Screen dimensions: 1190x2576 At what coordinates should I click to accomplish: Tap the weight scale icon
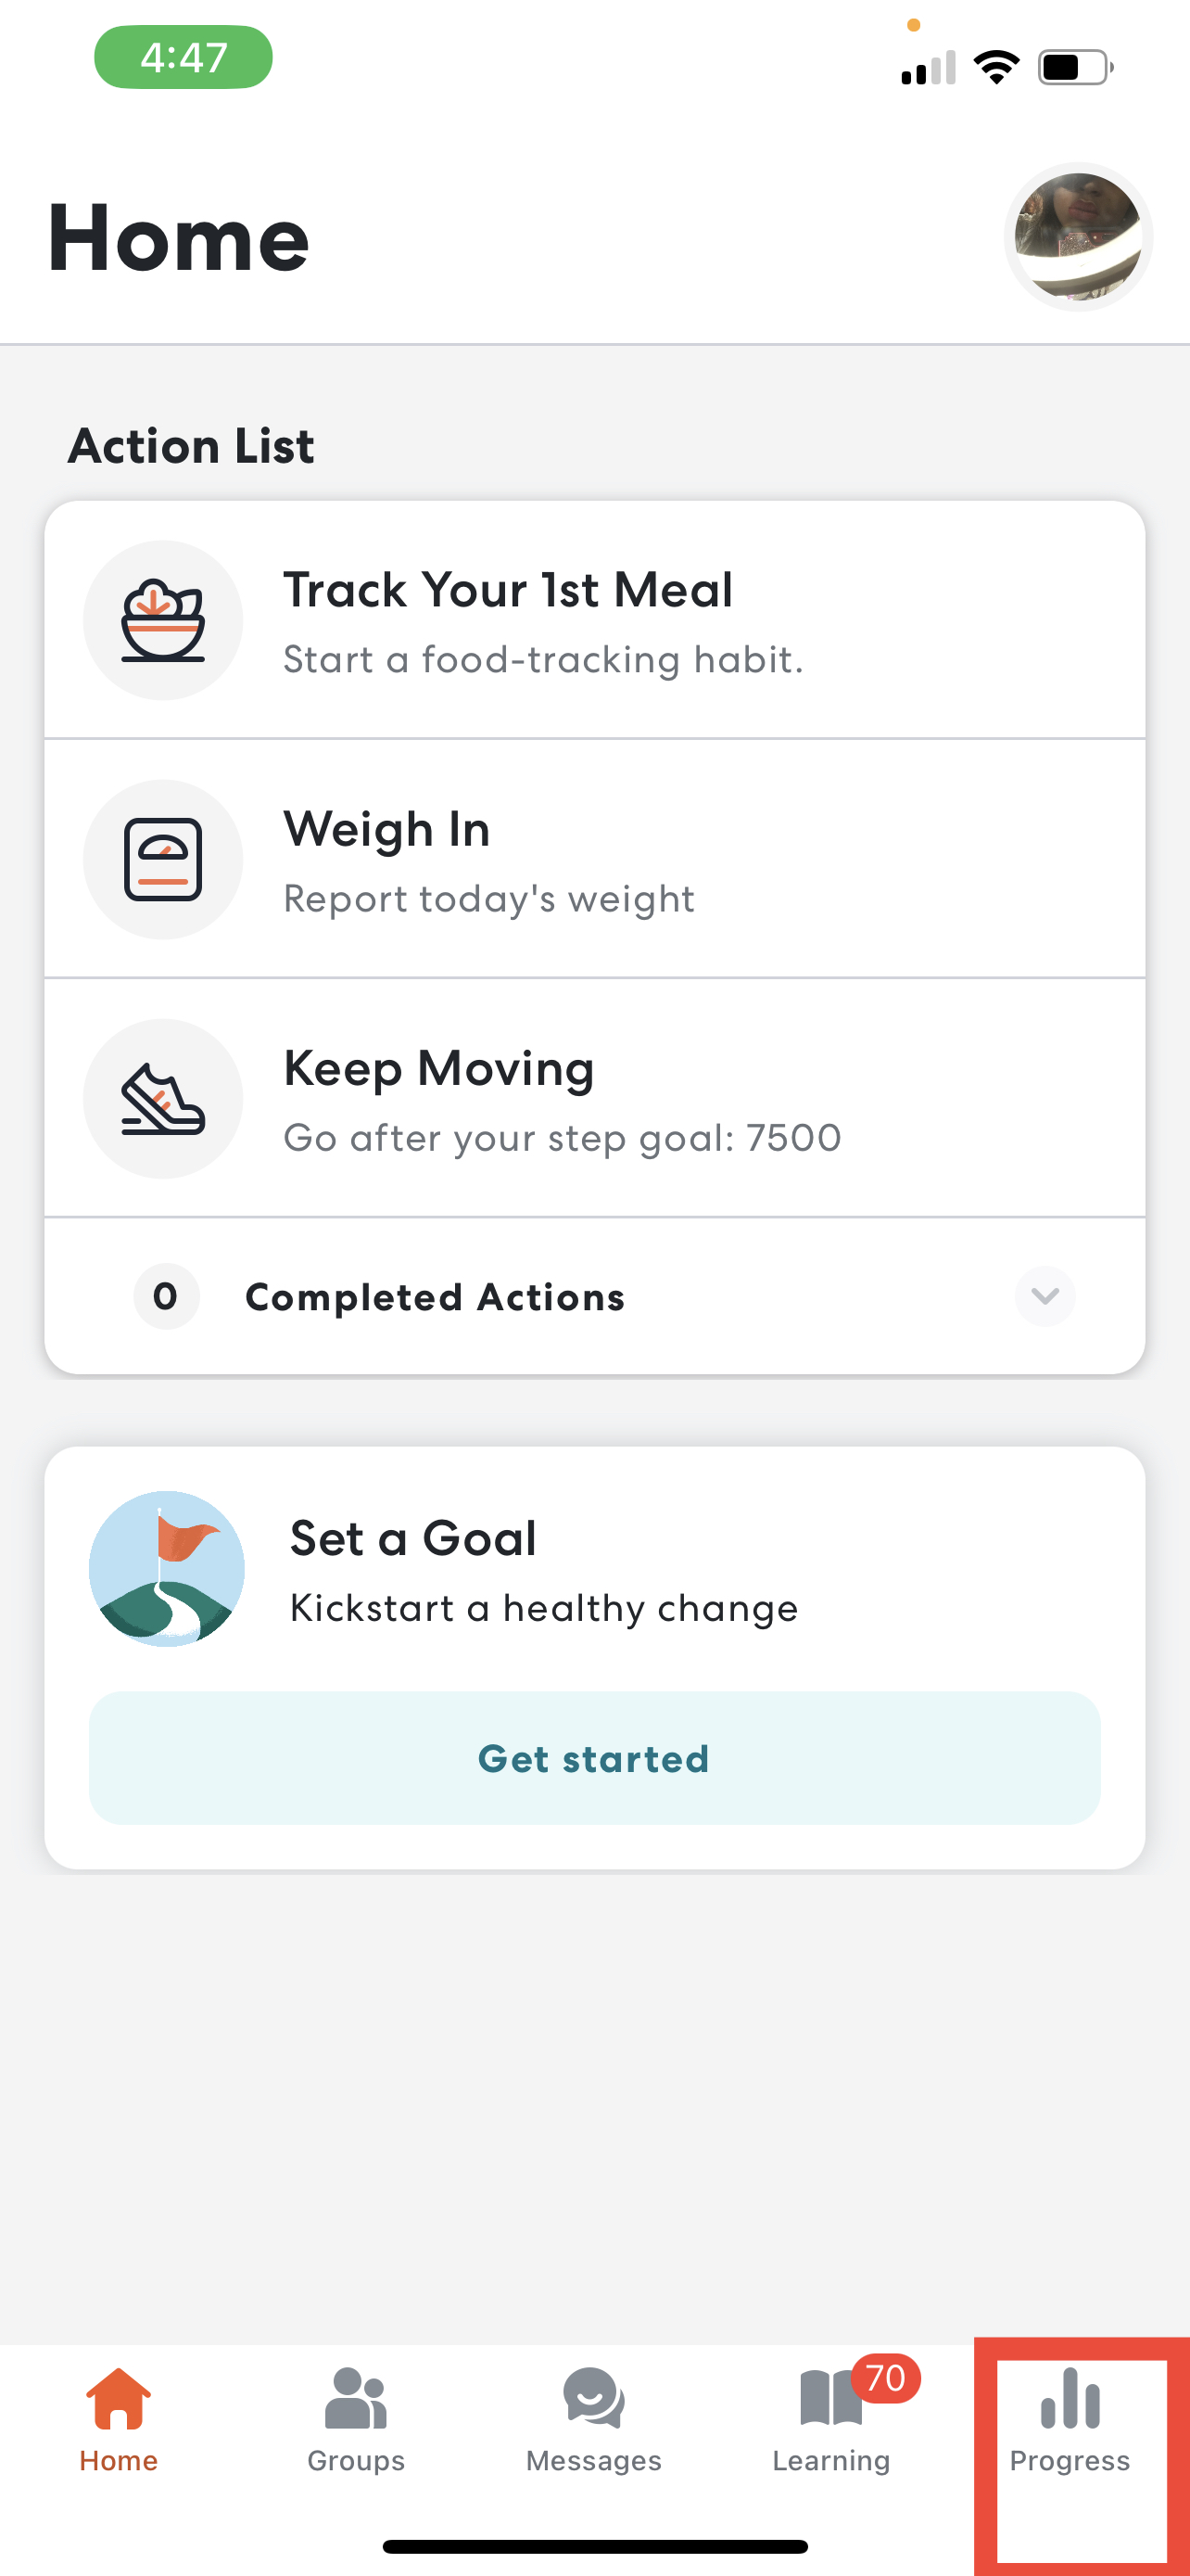[163, 859]
